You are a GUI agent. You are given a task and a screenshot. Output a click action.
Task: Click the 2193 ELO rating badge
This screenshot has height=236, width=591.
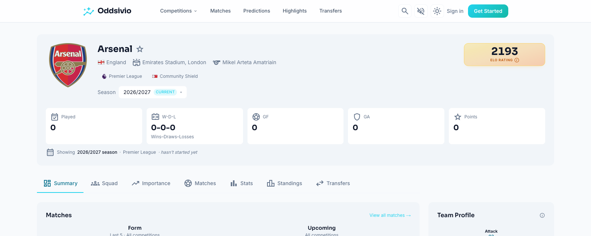click(x=505, y=55)
